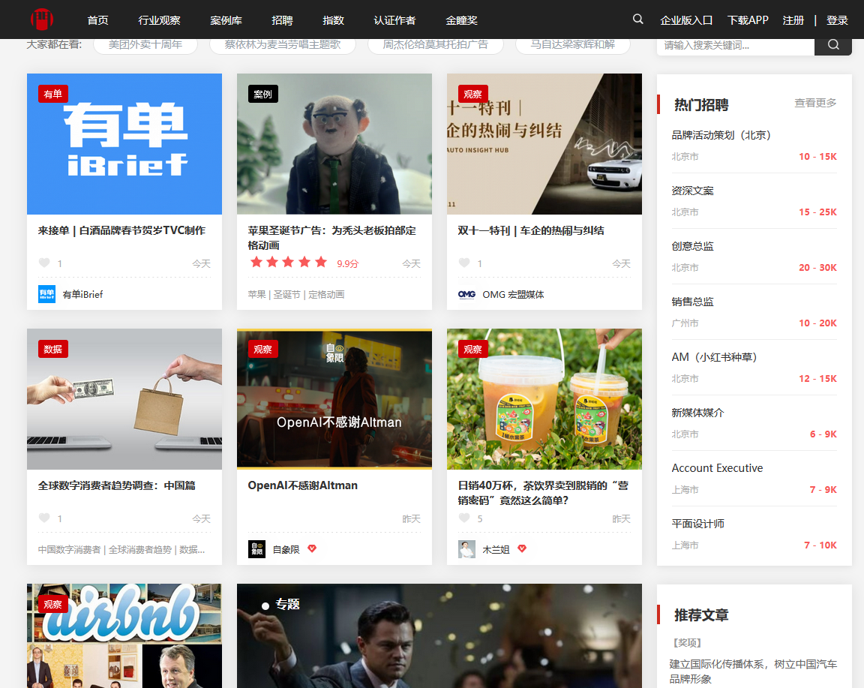This screenshot has width=864, height=688.
Task: Click the verified badge next to 木兰姐
Action: (522, 548)
